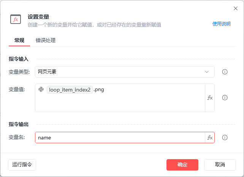Click the fx set-variable icon in header
Screen dimensions: 244x177
(x=16, y=20)
